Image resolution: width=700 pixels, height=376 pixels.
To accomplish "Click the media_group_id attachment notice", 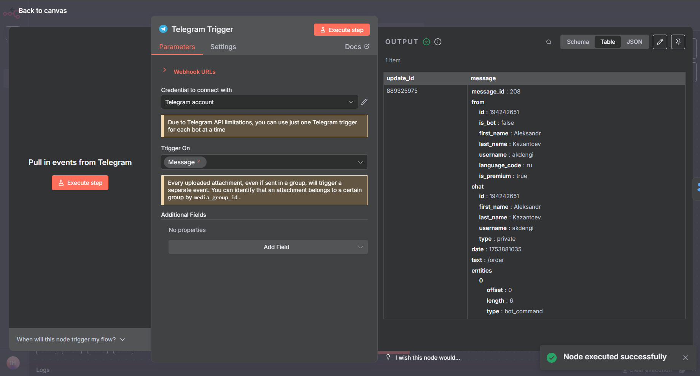I will point(264,190).
